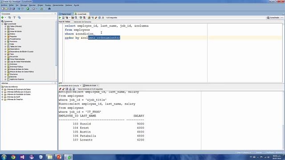285x160 pixels.
Task: Collapse the CursoOracle connection node
Action: point(2,24)
